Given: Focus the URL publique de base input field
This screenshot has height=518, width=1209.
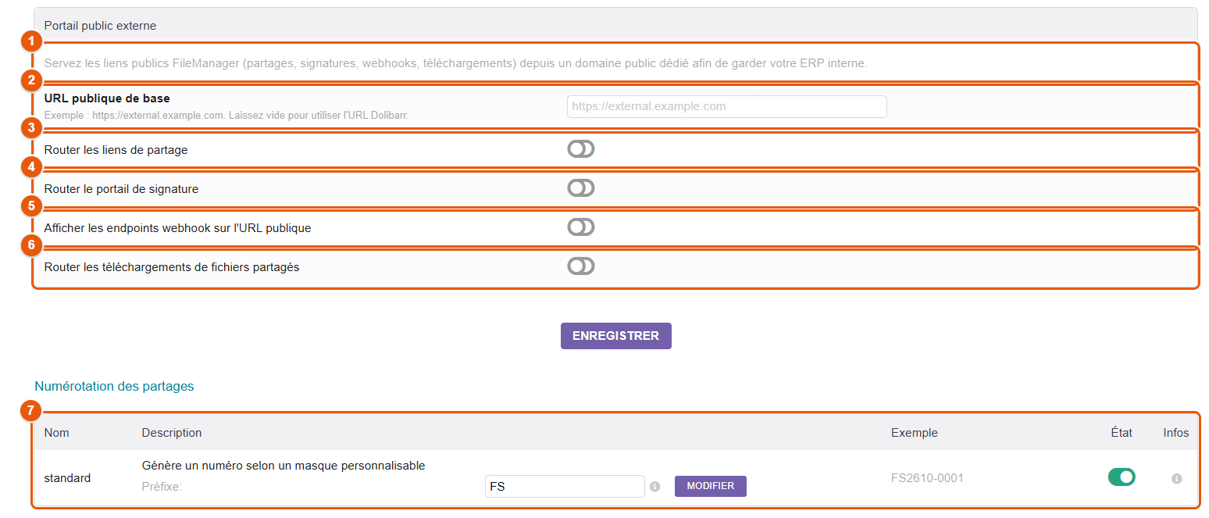Looking at the screenshot, I should pyautogui.click(x=727, y=106).
